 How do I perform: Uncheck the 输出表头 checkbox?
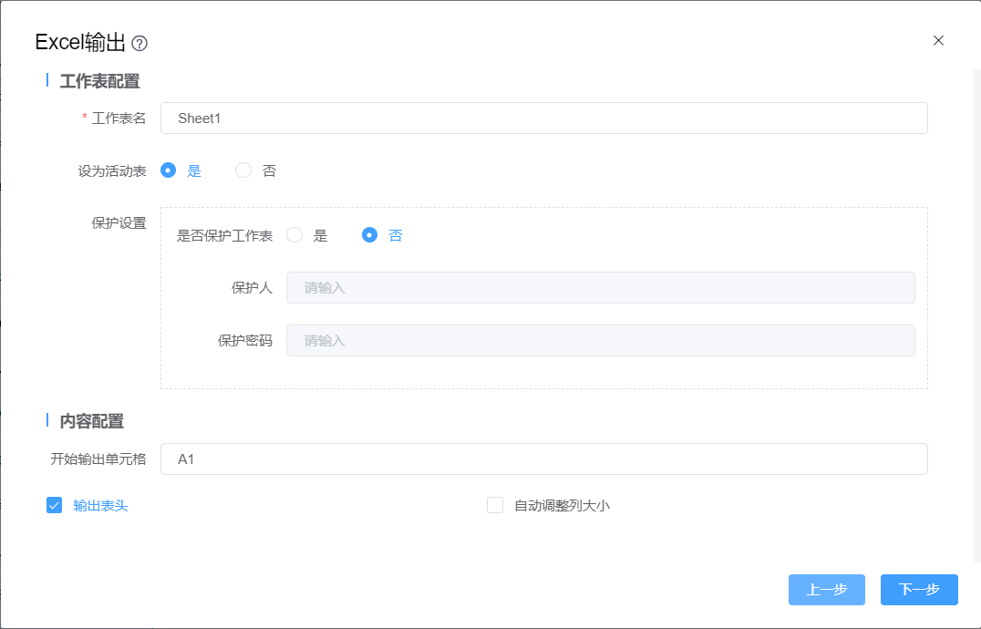tap(54, 505)
